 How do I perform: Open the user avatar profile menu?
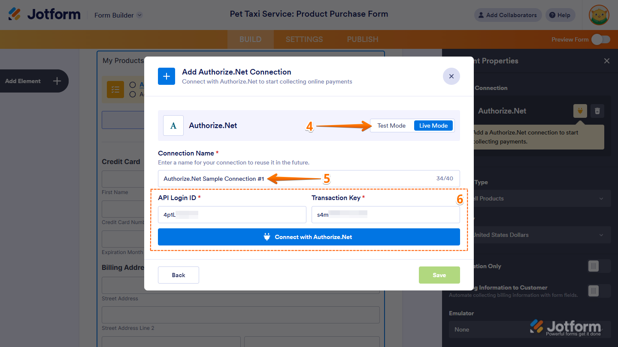coord(599,15)
